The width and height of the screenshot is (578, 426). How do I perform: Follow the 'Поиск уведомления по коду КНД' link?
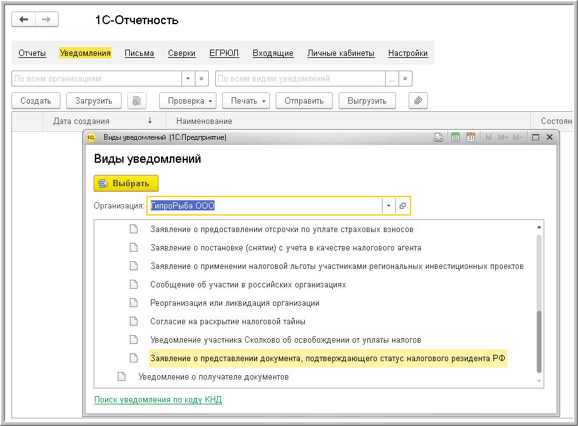[x=158, y=400]
